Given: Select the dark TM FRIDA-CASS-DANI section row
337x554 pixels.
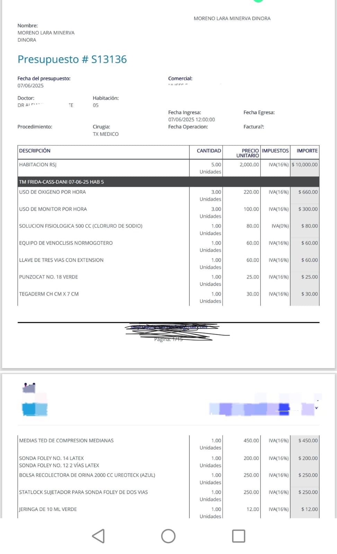Looking at the screenshot, I should [x=168, y=182].
